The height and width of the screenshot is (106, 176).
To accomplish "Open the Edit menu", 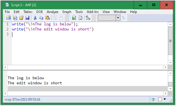I will [x=17, y=12].
